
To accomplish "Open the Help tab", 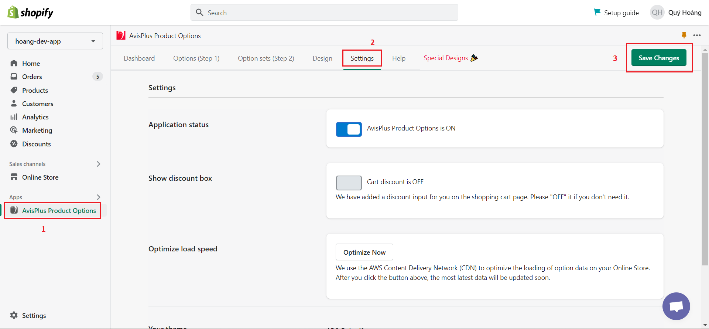I will (x=399, y=58).
